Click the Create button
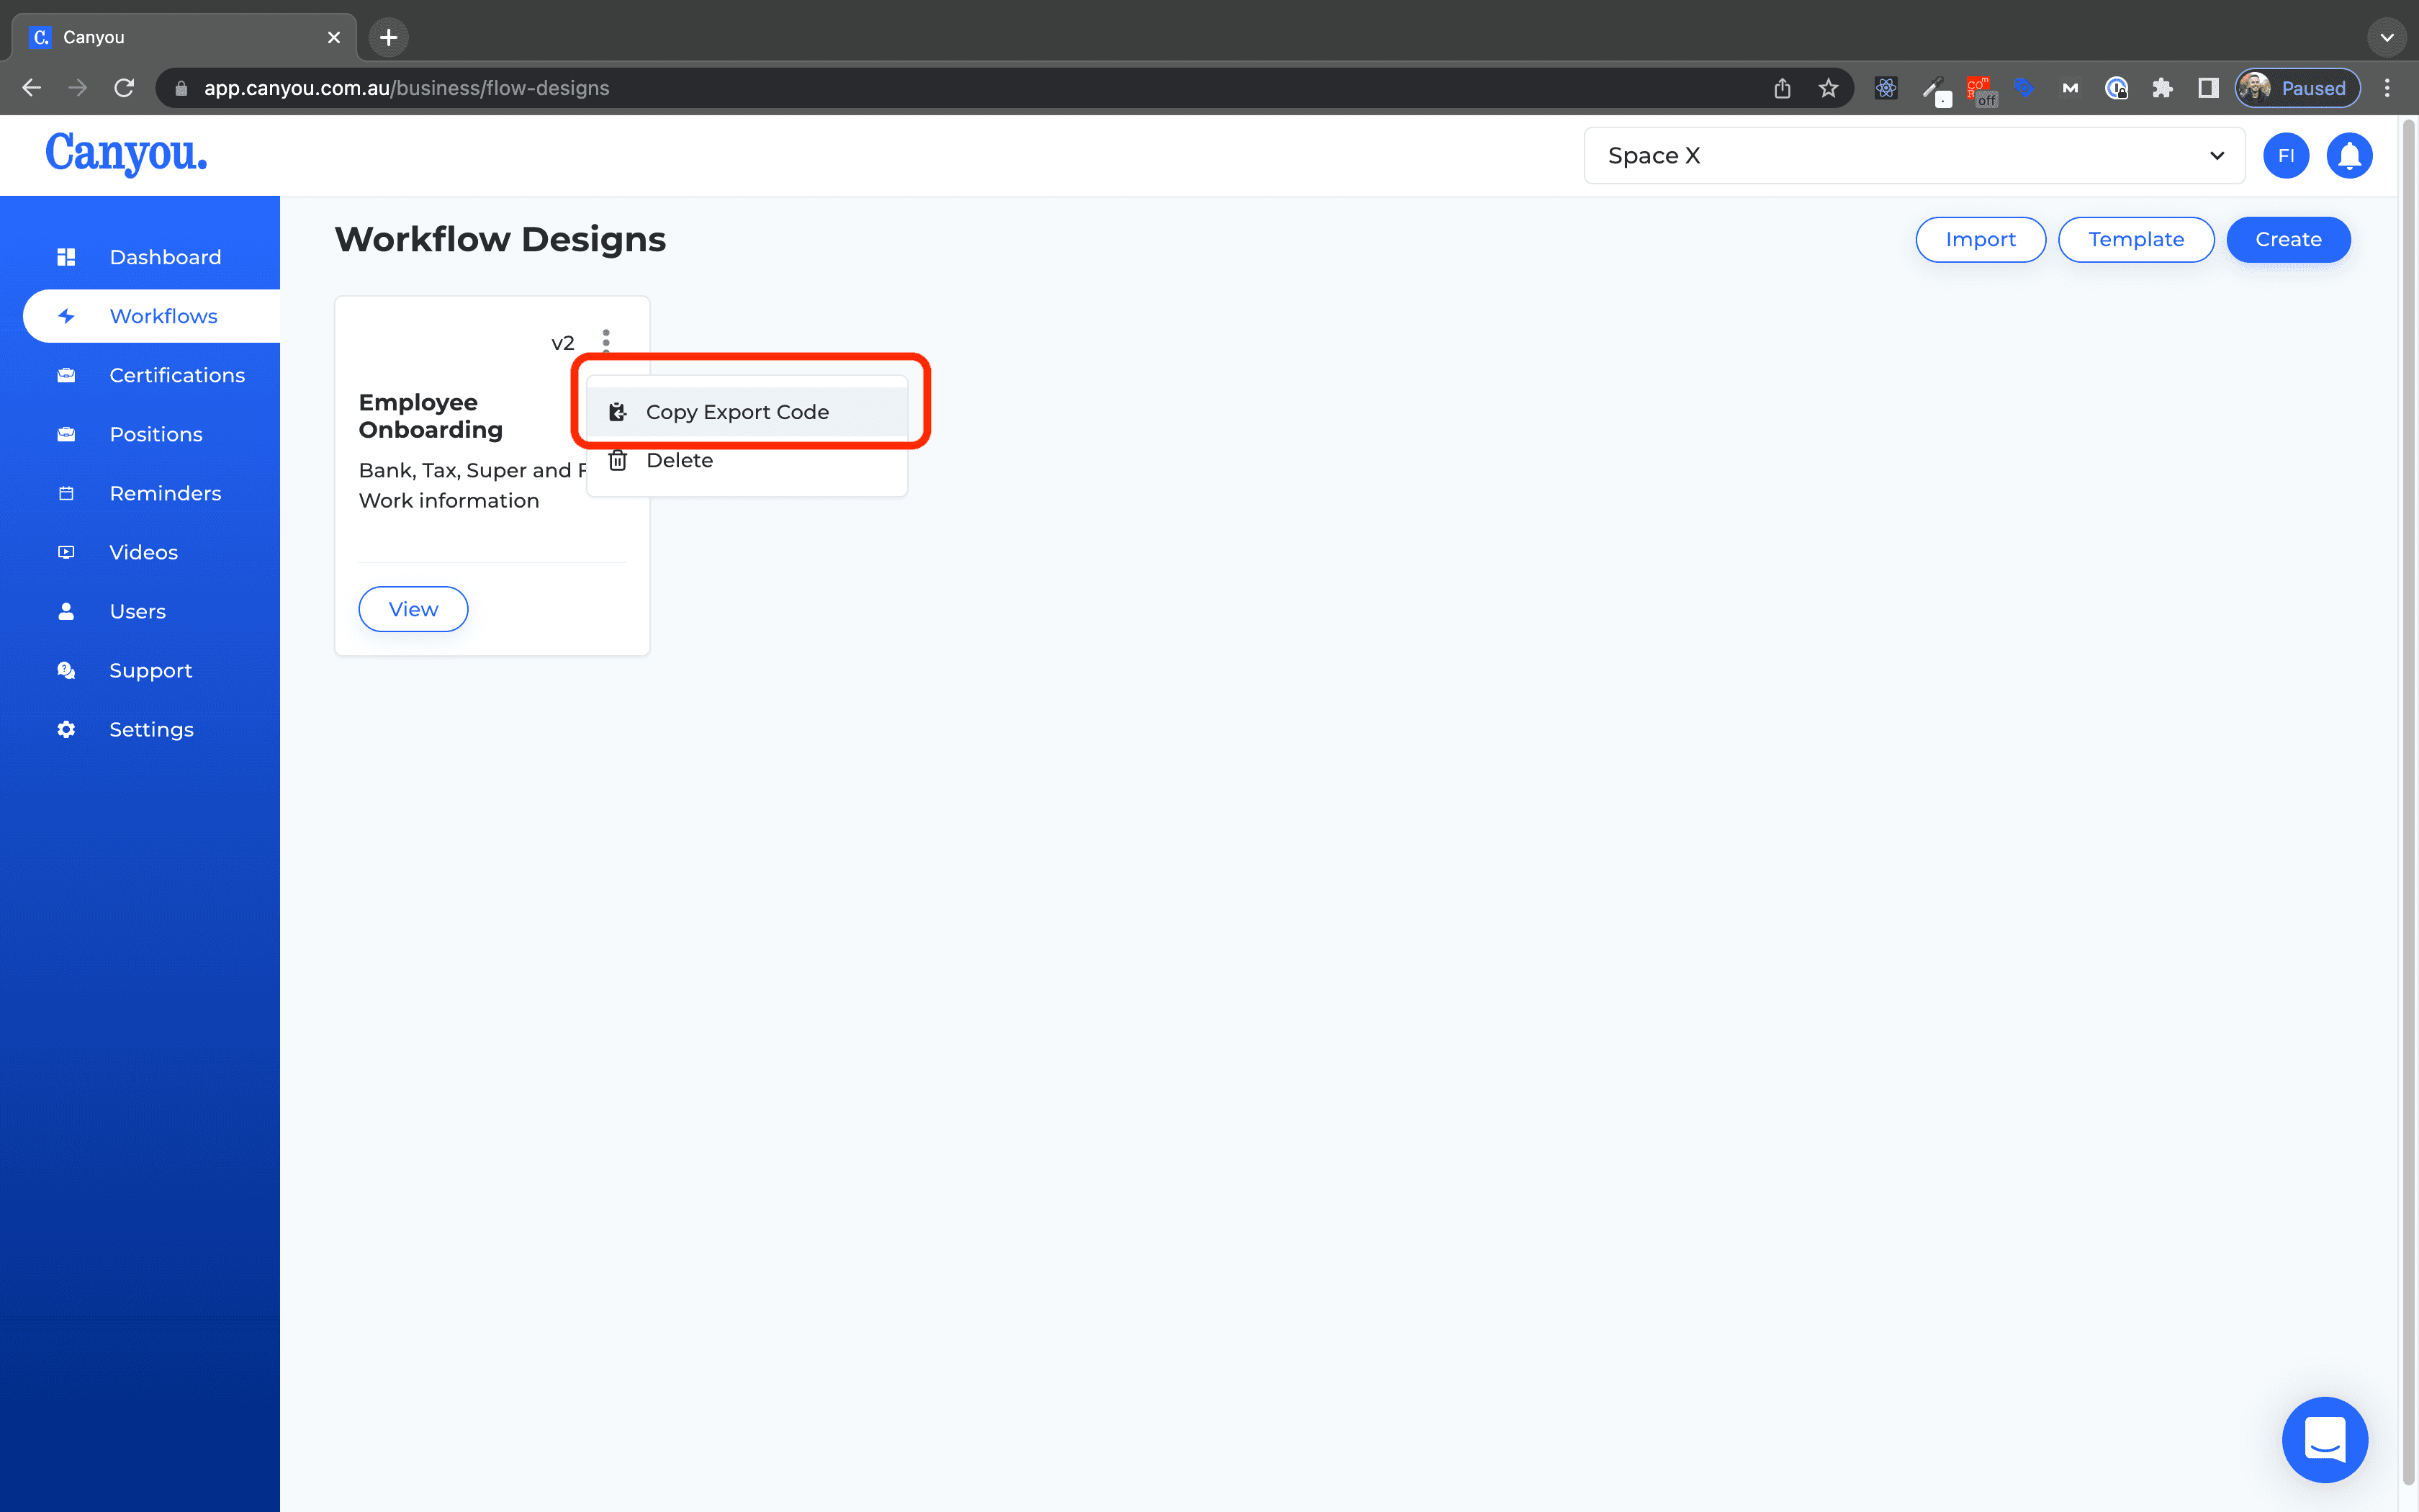This screenshot has width=2419, height=1512. point(2289,238)
